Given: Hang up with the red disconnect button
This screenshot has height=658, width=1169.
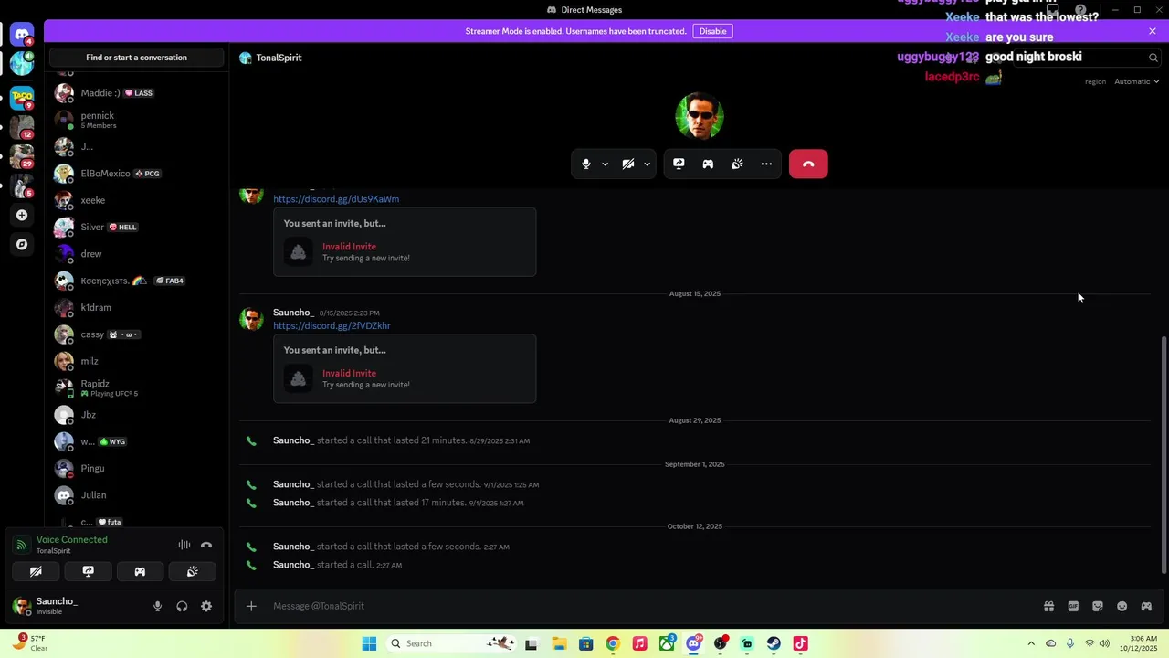Looking at the screenshot, I should 808,164.
